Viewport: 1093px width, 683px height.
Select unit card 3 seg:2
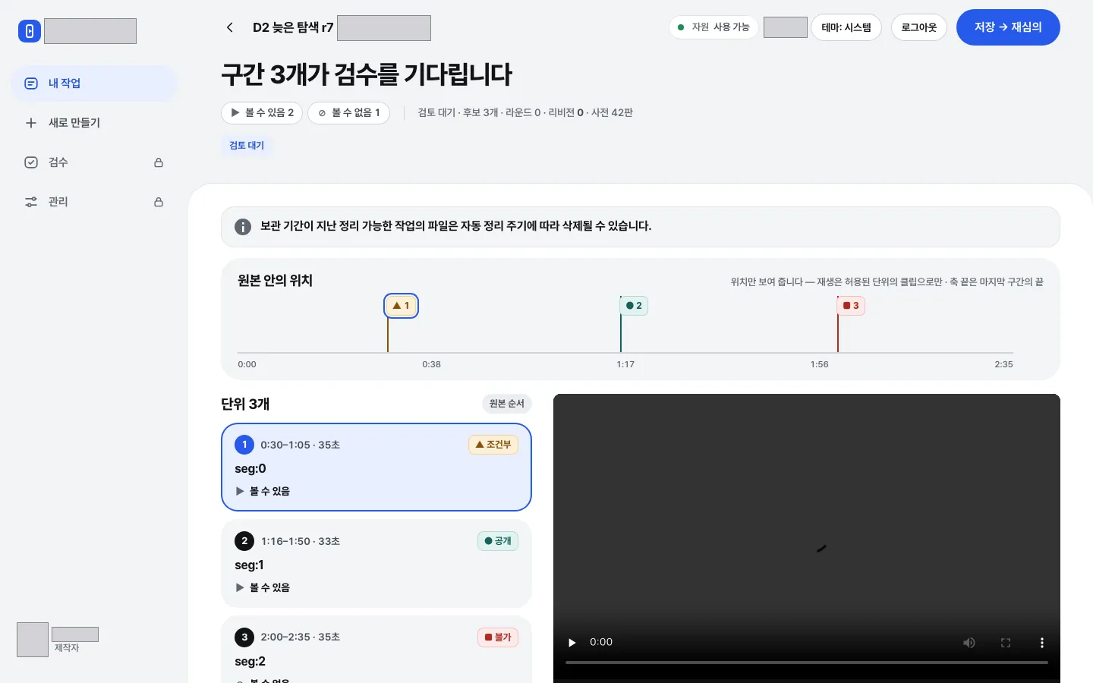click(x=376, y=650)
